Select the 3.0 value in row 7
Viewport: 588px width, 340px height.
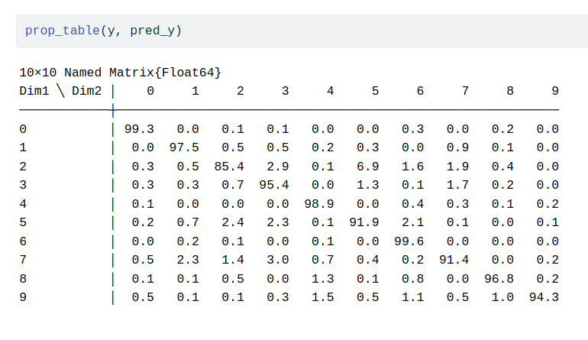278,260
